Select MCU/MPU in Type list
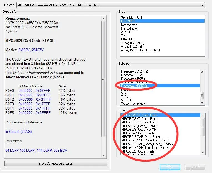 (x=162, y=21)
